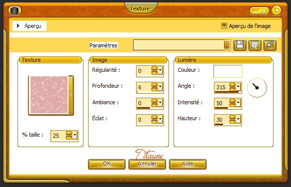Expand the Aperçu preview section

(18, 26)
